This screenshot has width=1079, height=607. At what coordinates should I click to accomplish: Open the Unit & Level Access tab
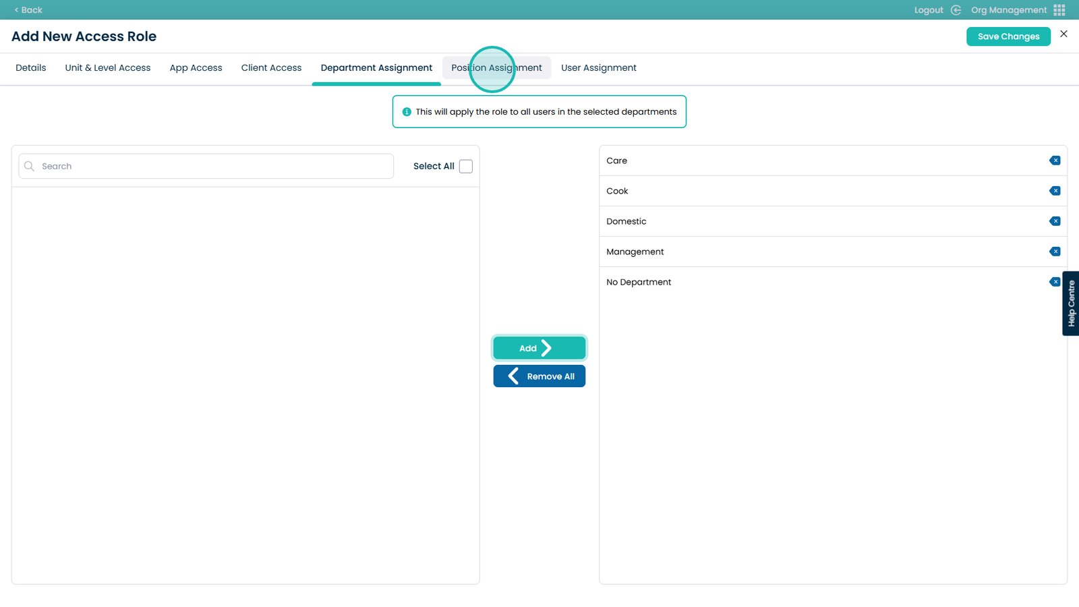coord(108,68)
